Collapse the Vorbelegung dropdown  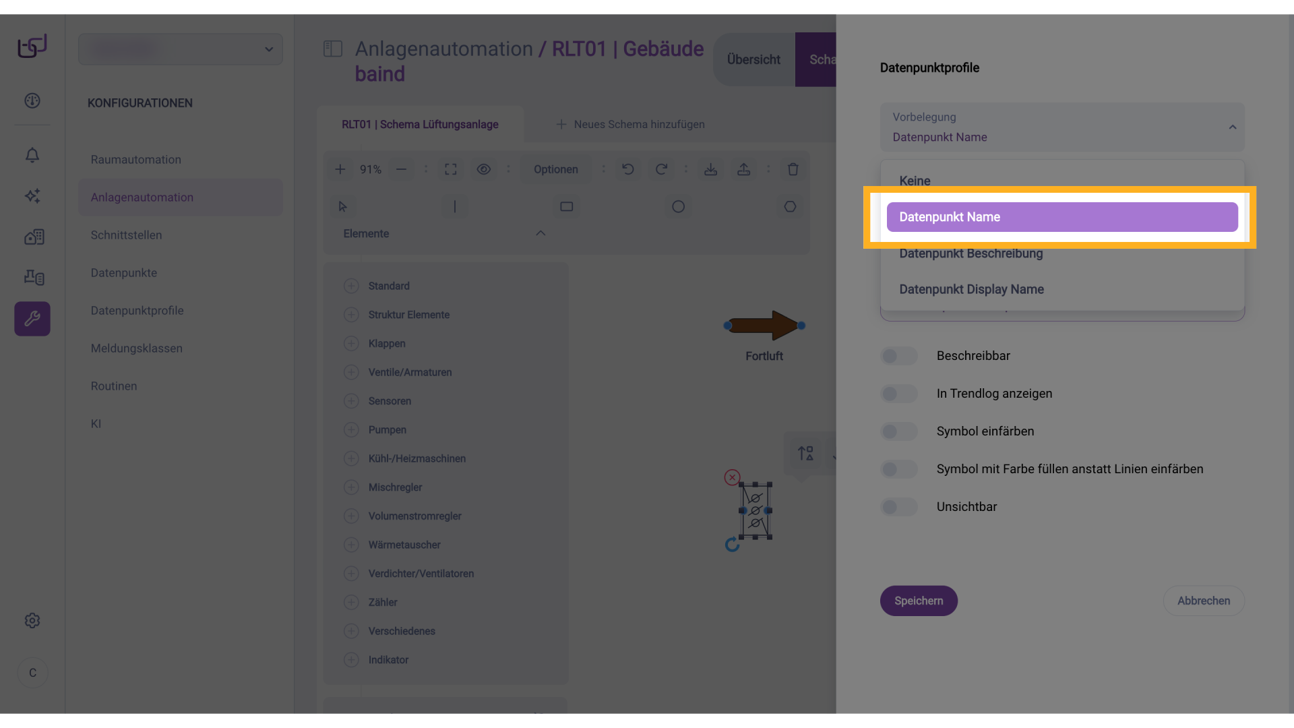(1232, 127)
